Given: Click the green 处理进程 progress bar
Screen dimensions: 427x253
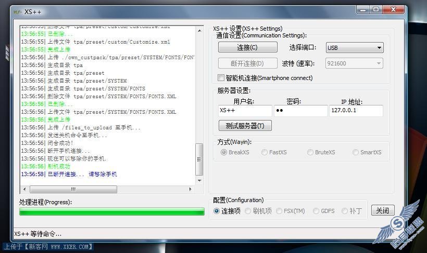Looking at the screenshot, I should 112,211.
